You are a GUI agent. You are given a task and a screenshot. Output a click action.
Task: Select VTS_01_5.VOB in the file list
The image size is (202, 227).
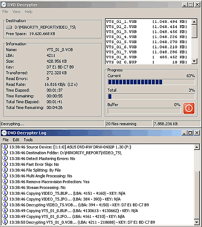point(147,42)
